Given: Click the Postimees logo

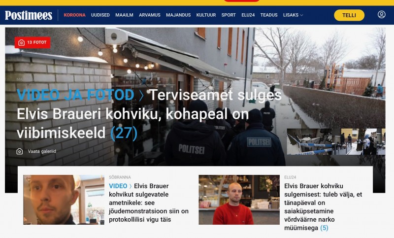Looking at the screenshot, I should tap(29, 15).
